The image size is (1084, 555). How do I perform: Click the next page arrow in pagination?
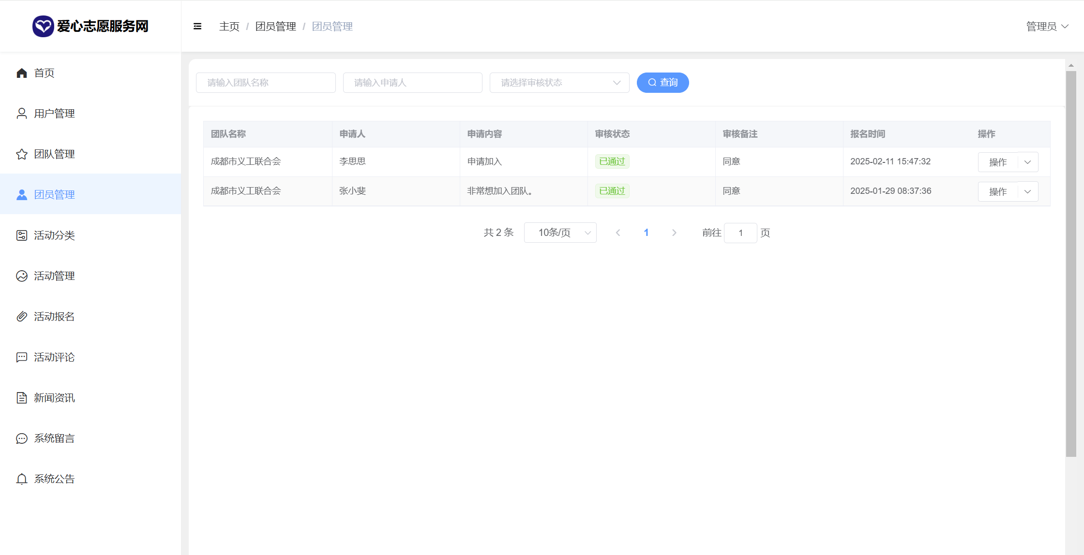(674, 233)
